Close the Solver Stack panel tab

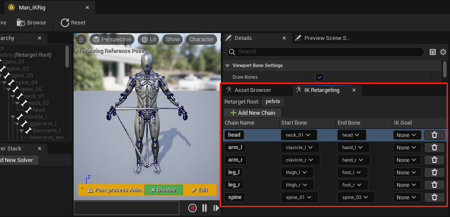[x=40, y=148]
